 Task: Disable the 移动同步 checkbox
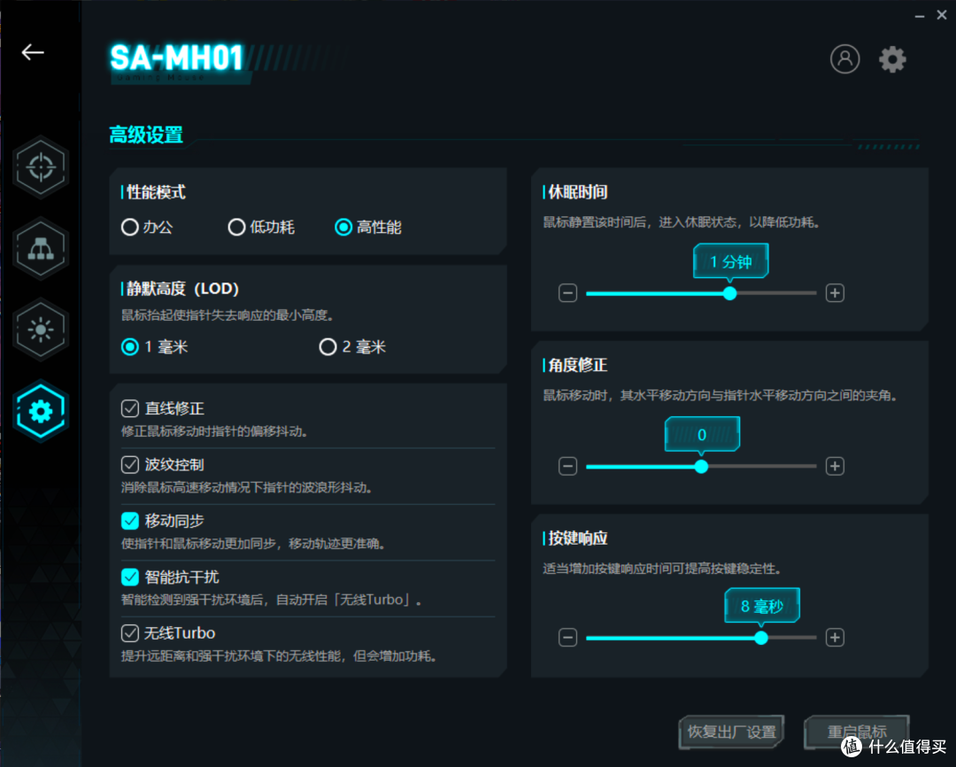130,521
